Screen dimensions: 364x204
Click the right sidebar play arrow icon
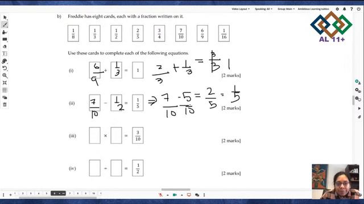click(x=359, y=108)
